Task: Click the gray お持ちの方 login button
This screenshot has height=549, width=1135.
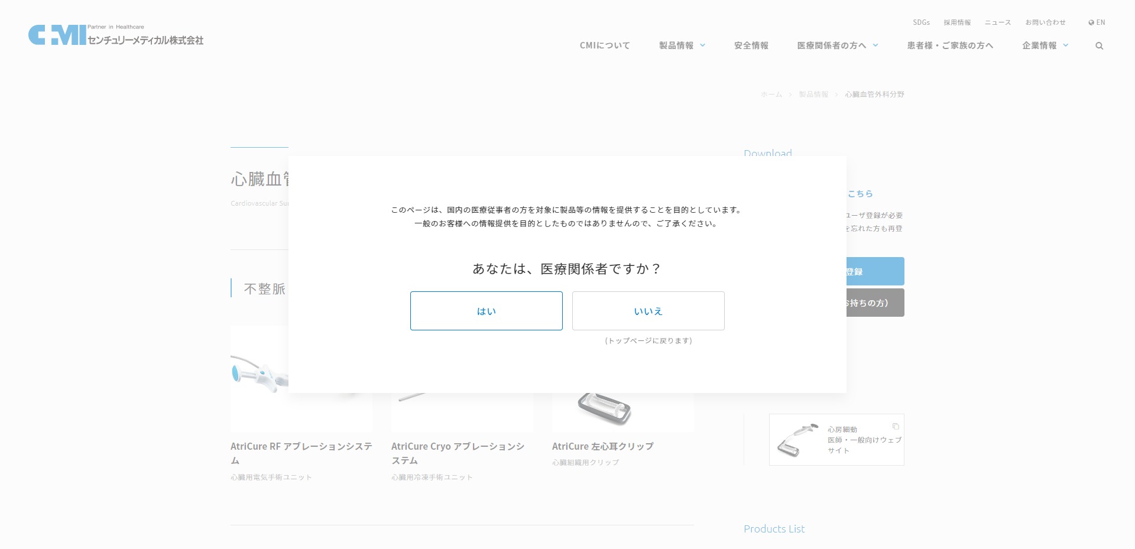Action: [x=875, y=303]
